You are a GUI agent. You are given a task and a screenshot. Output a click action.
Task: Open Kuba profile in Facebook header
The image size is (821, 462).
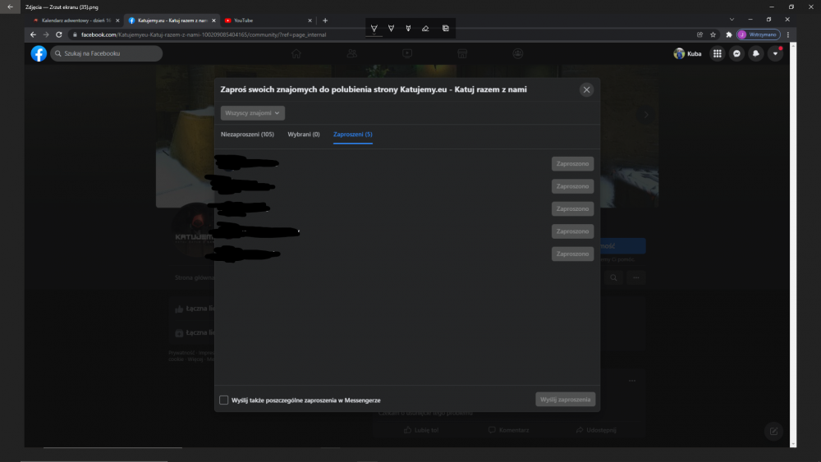687,53
